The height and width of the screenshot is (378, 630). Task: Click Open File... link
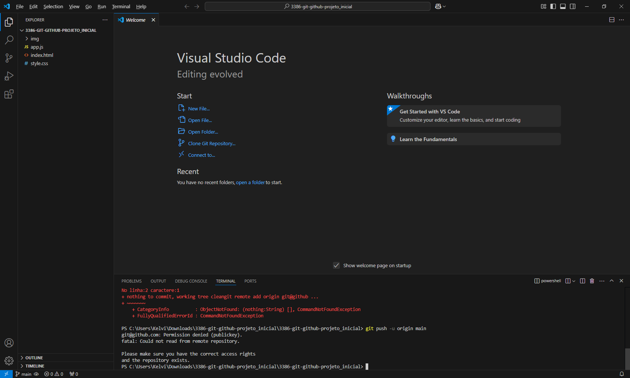click(x=195, y=120)
